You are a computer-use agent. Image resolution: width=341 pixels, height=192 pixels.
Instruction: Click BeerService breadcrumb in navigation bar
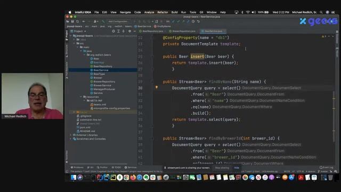pyautogui.click(x=143, y=26)
